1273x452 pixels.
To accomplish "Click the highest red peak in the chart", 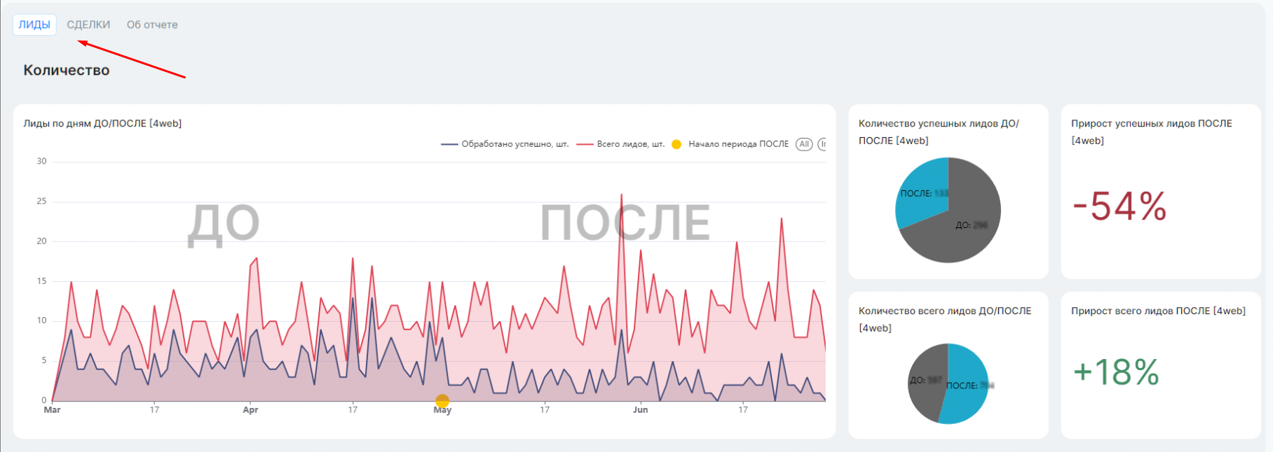I will click(621, 197).
